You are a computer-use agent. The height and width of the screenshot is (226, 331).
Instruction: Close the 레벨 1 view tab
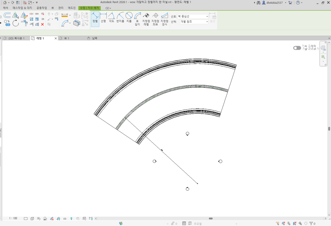tap(56, 38)
